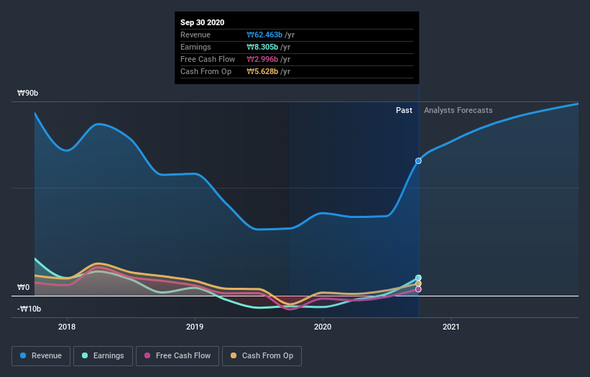The height and width of the screenshot is (377, 590).
Task: Click the ₩2.996b free cash flow value
Action: pyautogui.click(x=262, y=59)
